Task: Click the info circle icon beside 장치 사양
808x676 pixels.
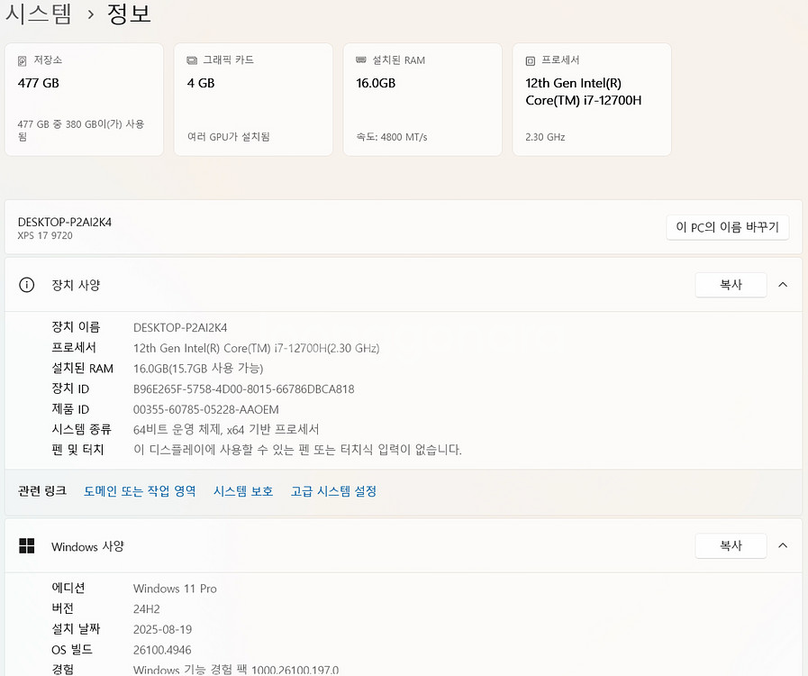Action: click(27, 285)
